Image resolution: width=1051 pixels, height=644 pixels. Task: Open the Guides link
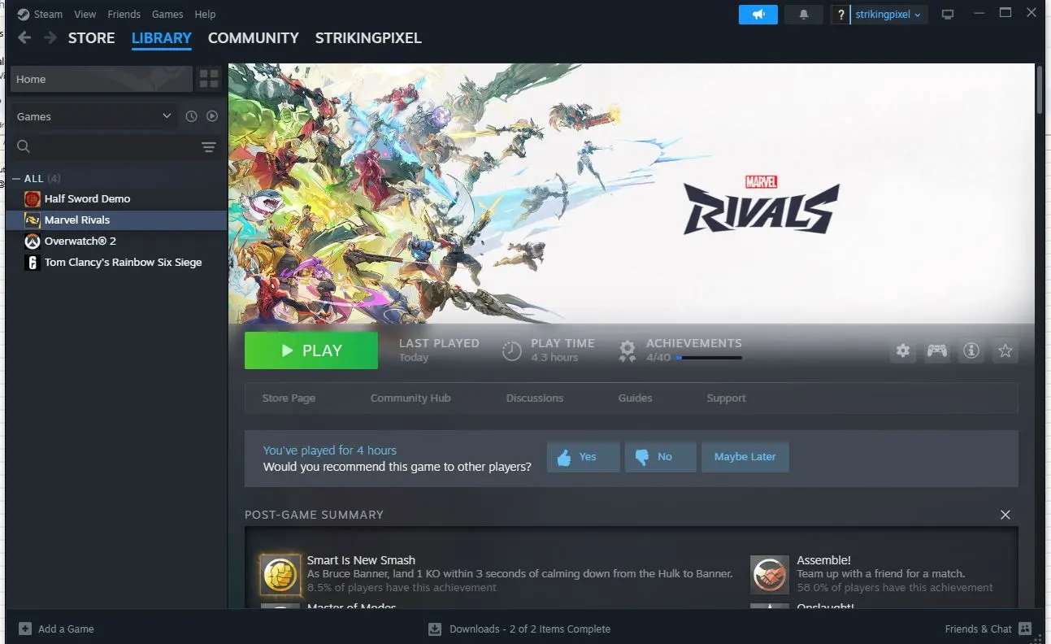[635, 398]
